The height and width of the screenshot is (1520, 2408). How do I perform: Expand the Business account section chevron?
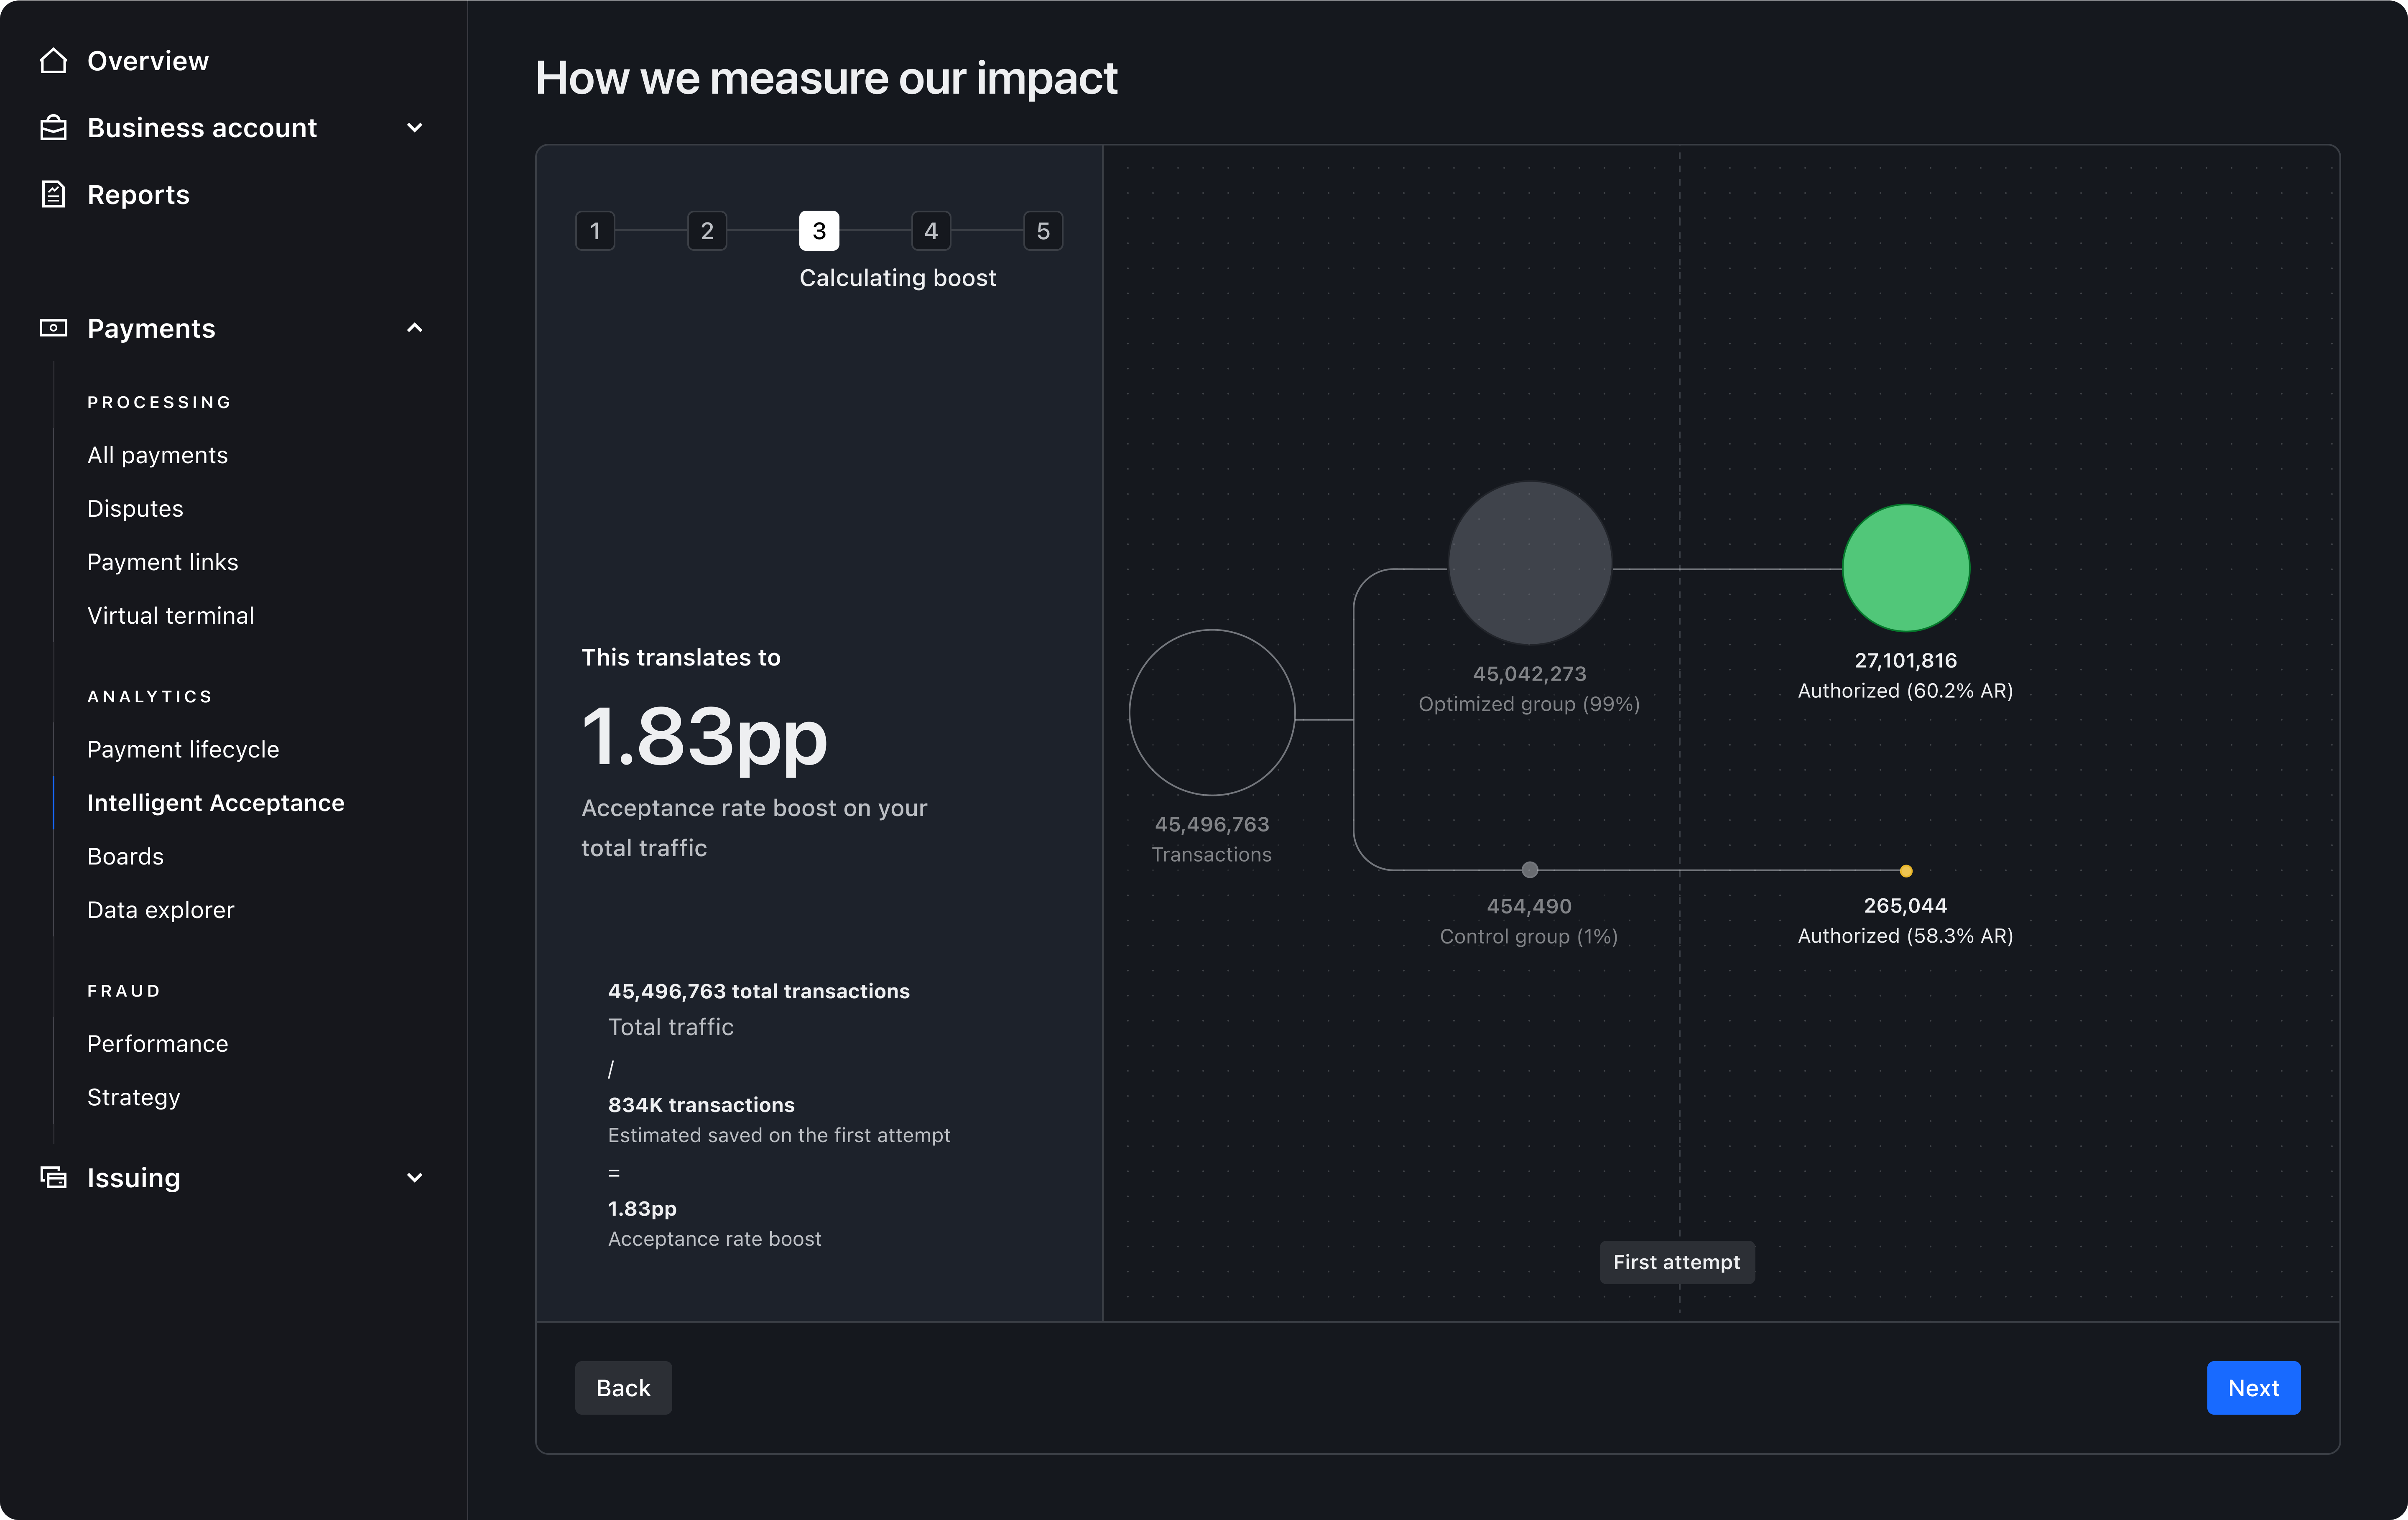click(x=415, y=128)
